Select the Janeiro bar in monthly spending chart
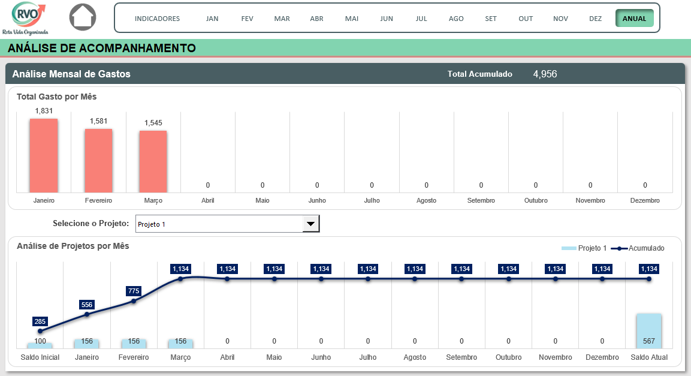This screenshot has width=691, height=376. coord(44,155)
